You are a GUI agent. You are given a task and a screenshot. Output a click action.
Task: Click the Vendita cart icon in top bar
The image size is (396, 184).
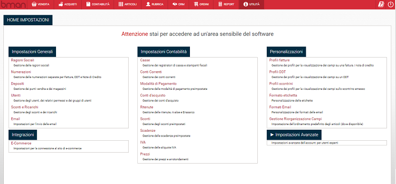(34, 4)
